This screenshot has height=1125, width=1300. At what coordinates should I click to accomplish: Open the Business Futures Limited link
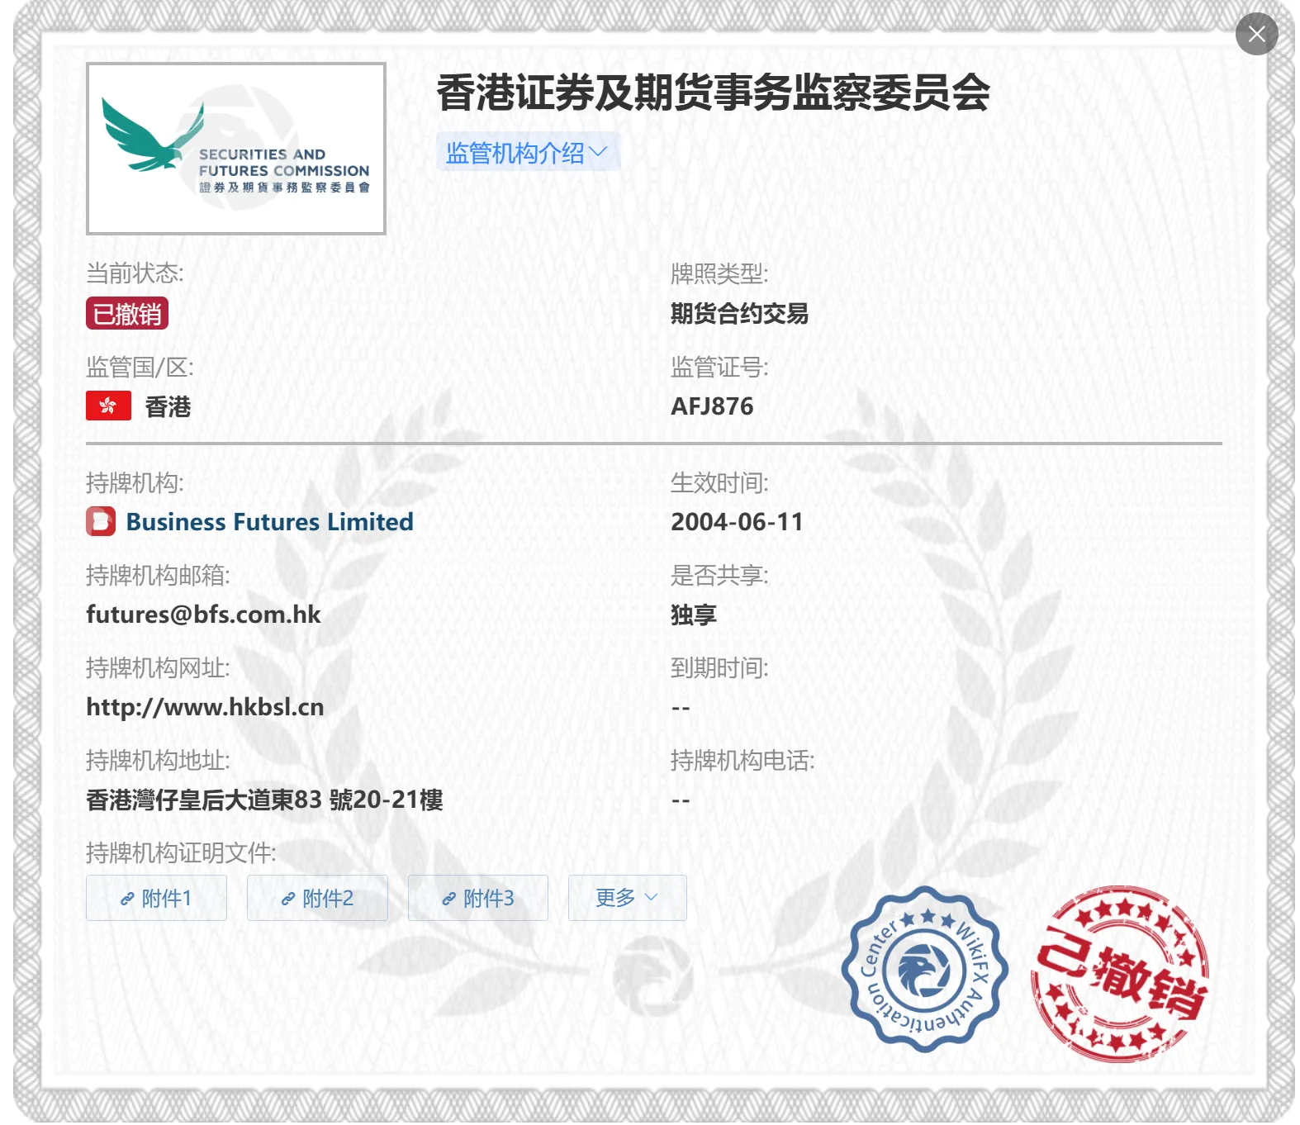[x=269, y=522]
